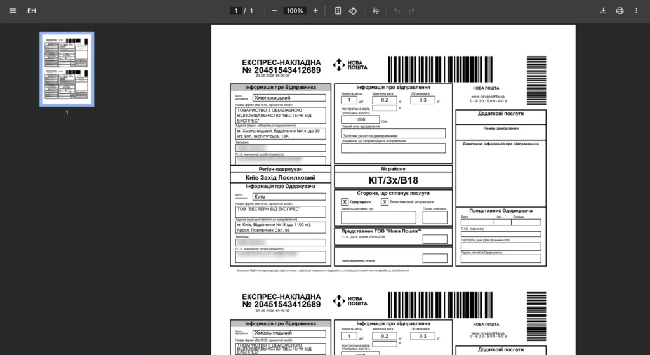Click the KIT/3x/B18 district code
The width and height of the screenshot is (650, 355).
[x=393, y=180]
